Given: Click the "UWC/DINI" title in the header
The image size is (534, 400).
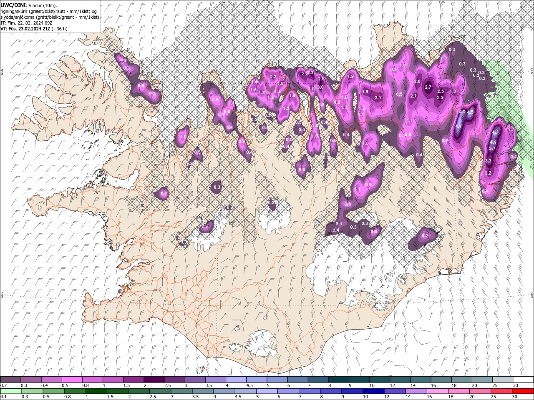Looking at the screenshot, I should [13, 5].
